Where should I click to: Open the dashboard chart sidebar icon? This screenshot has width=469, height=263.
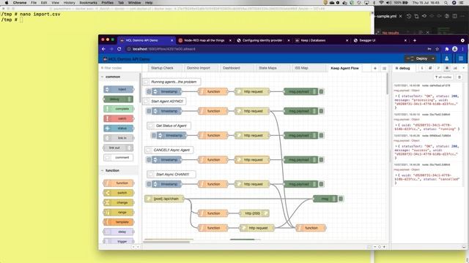pos(455,68)
